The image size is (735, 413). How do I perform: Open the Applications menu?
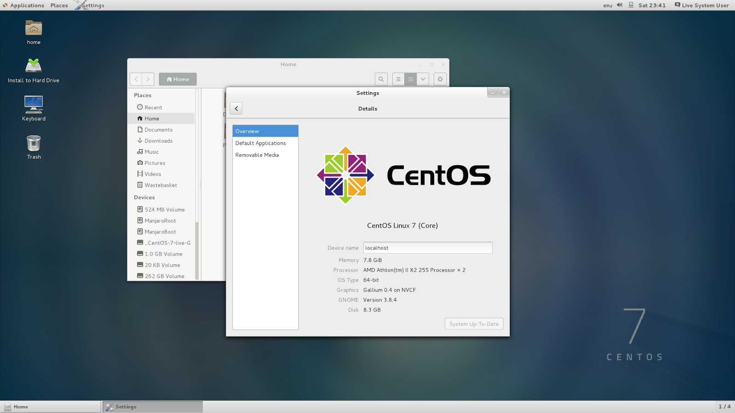click(23, 6)
